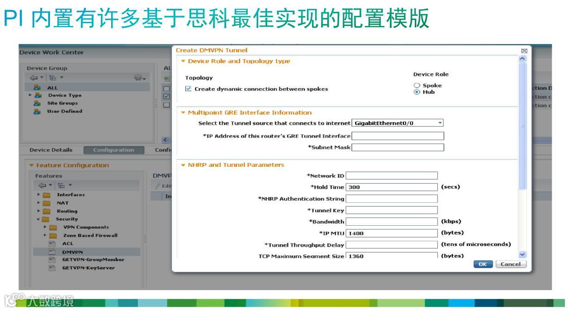Screen dimensions: 568x311
Task: Click the DMVPN document icon
Action: [52, 252]
